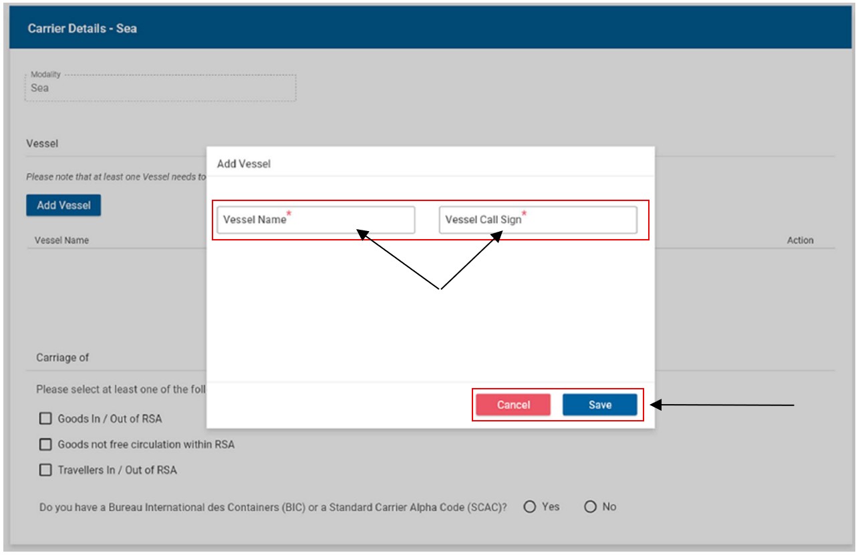This screenshot has height=555, width=860.
Task: Select Yes for BIC or SCAC
Action: pyautogui.click(x=531, y=507)
